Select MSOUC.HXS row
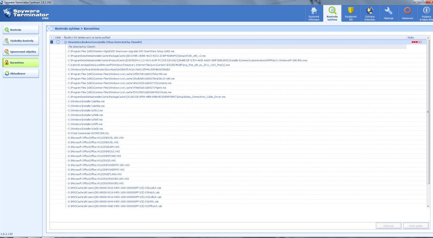 click(x=94, y=152)
